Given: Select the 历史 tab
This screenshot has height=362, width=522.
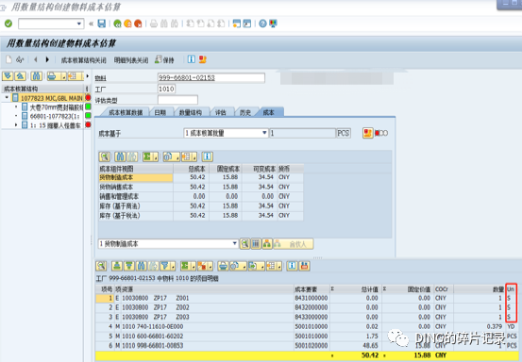Looking at the screenshot, I should (245, 113).
